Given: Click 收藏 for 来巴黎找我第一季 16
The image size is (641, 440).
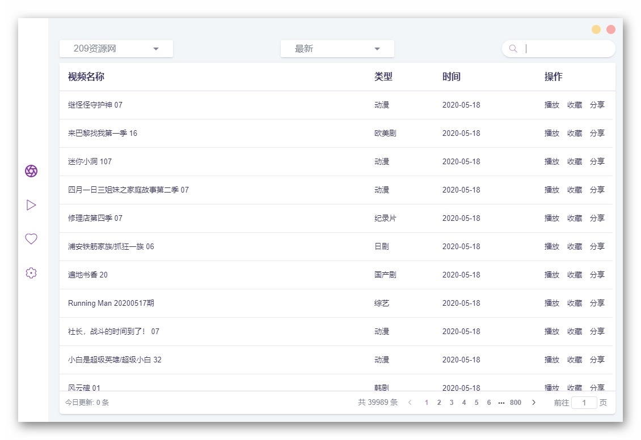Looking at the screenshot, I should coord(575,133).
